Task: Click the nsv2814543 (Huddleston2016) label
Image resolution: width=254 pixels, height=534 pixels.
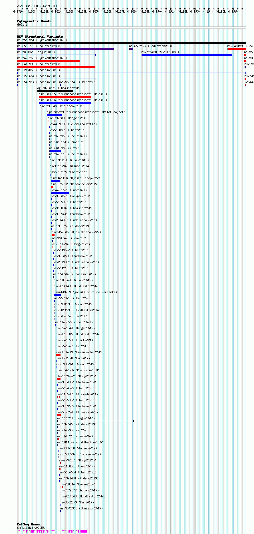Action: coord(82,496)
